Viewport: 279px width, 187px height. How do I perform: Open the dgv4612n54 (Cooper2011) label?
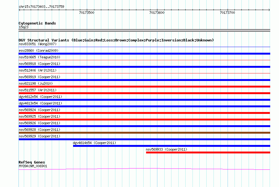pyautogui.click(x=40, y=97)
